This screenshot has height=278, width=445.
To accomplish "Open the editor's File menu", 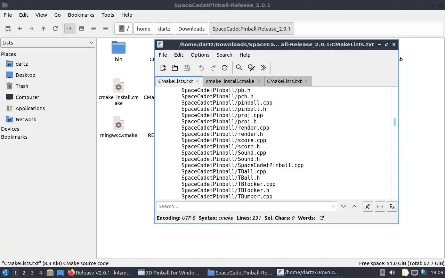I will [163, 55].
